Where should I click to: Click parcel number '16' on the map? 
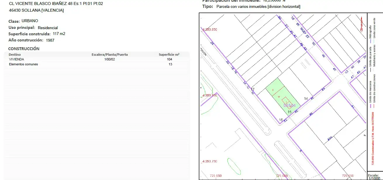[281, 120]
